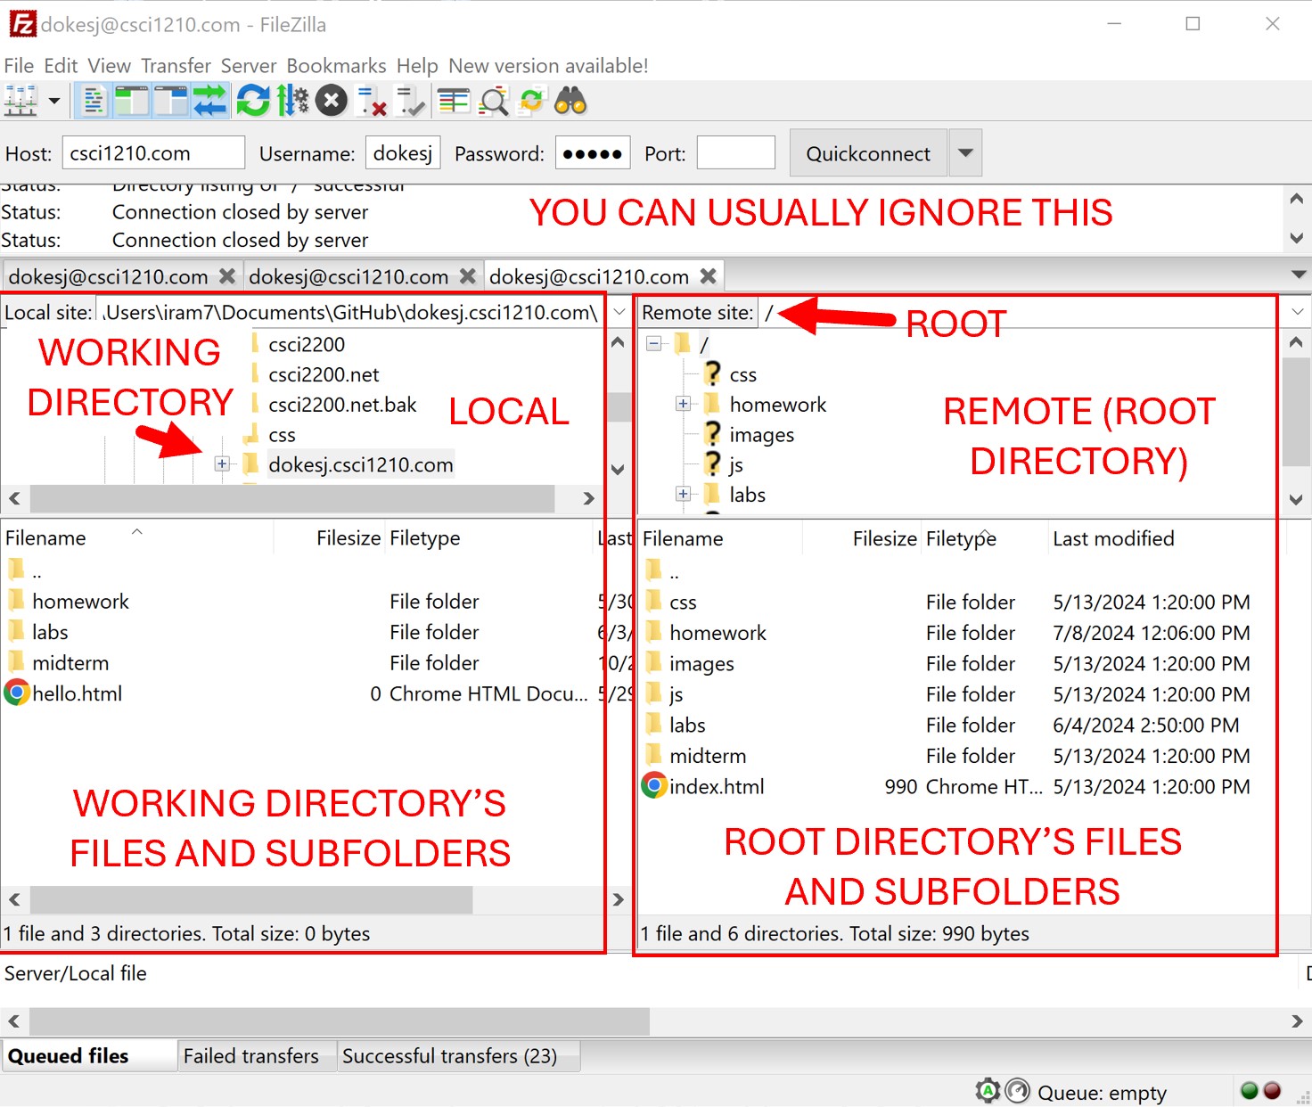Viewport: 1312px width, 1107px height.
Task: Disconnect from the current server
Action: click(371, 102)
